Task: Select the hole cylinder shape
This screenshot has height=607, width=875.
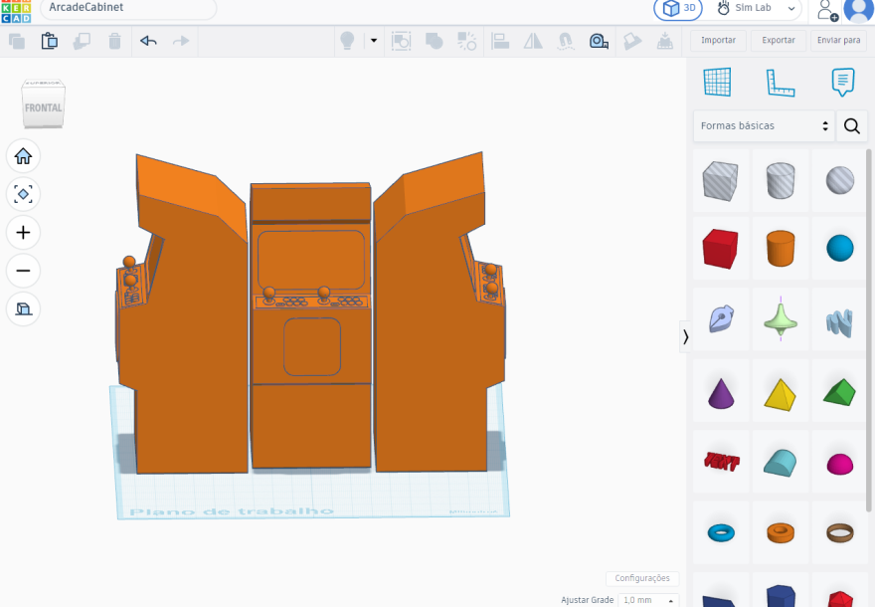Action: tap(781, 180)
